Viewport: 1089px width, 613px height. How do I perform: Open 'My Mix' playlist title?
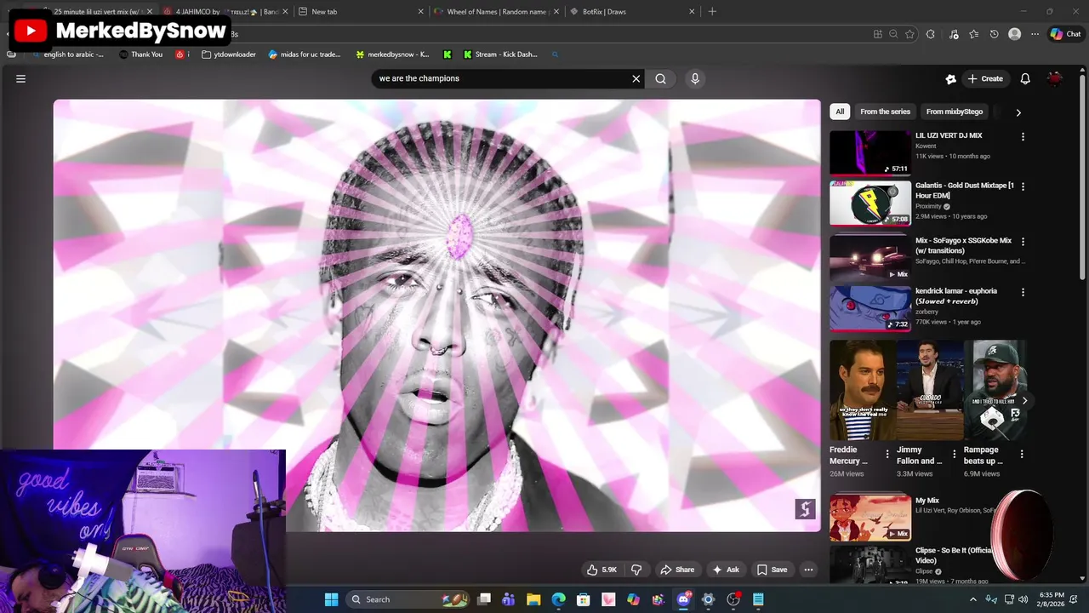[x=927, y=501]
